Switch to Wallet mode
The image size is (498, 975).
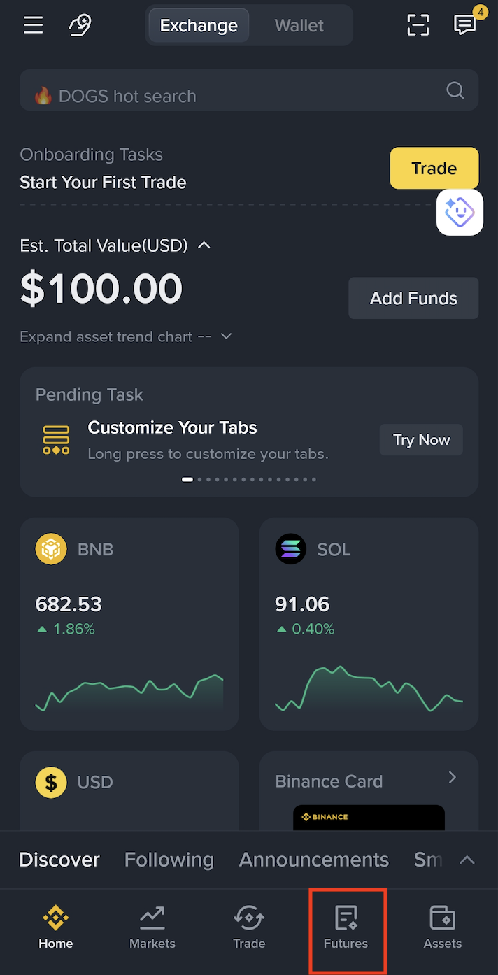click(x=299, y=26)
